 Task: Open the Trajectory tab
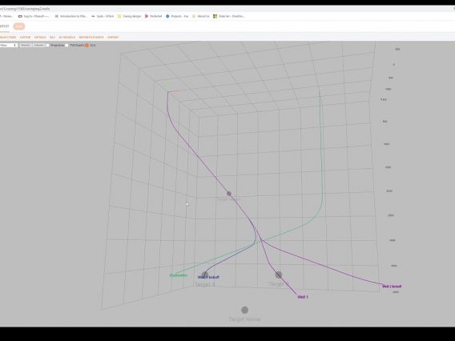[x=8, y=37]
